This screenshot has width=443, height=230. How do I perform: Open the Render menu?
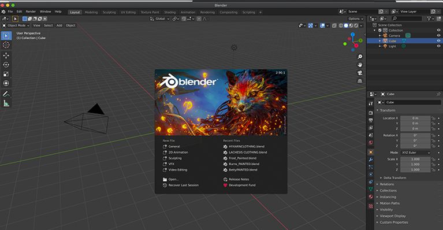click(x=31, y=12)
